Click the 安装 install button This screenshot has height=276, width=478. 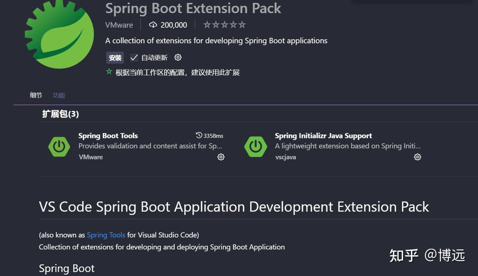click(115, 57)
